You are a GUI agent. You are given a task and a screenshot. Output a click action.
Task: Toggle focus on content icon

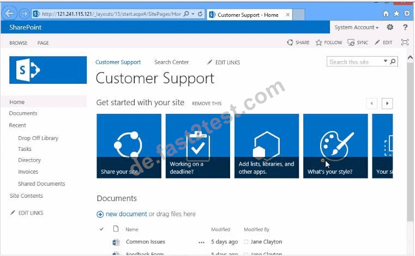click(405, 42)
